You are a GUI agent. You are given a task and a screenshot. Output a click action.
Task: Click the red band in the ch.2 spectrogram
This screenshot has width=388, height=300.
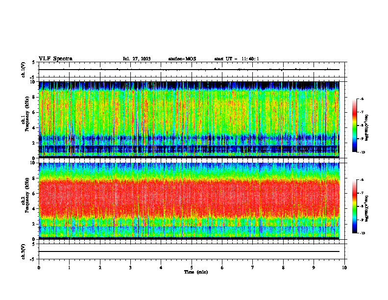coord(189,198)
